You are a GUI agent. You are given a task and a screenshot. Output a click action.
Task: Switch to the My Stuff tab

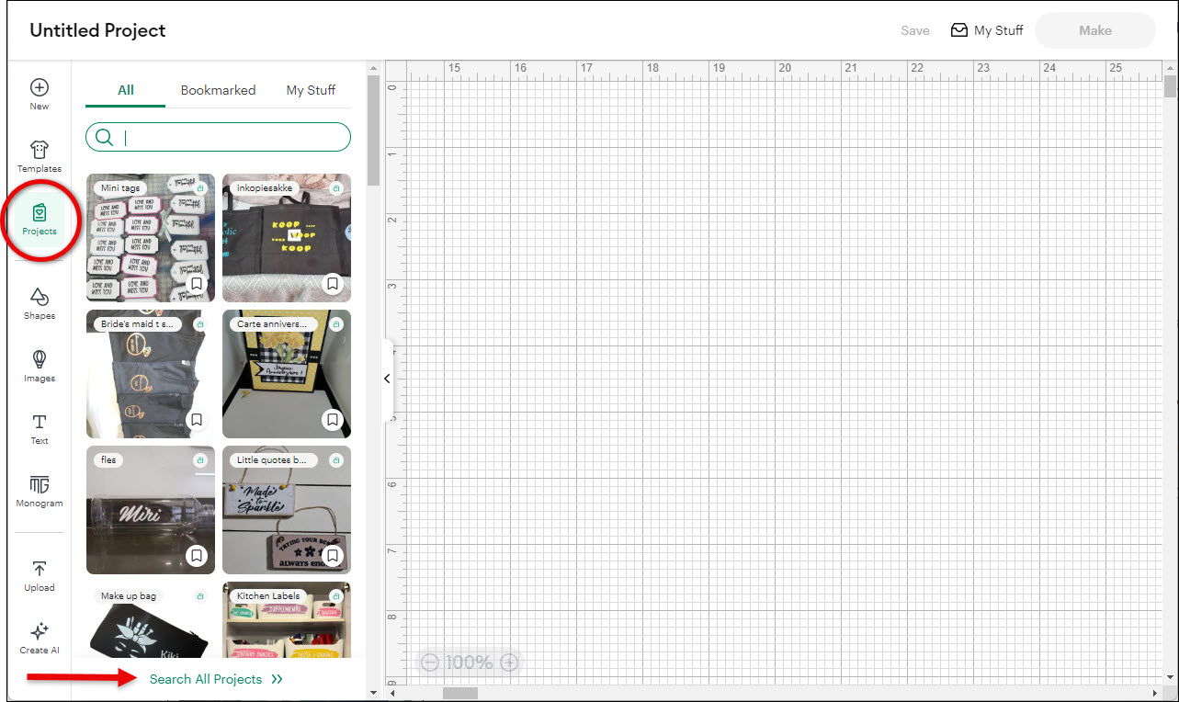coord(311,89)
